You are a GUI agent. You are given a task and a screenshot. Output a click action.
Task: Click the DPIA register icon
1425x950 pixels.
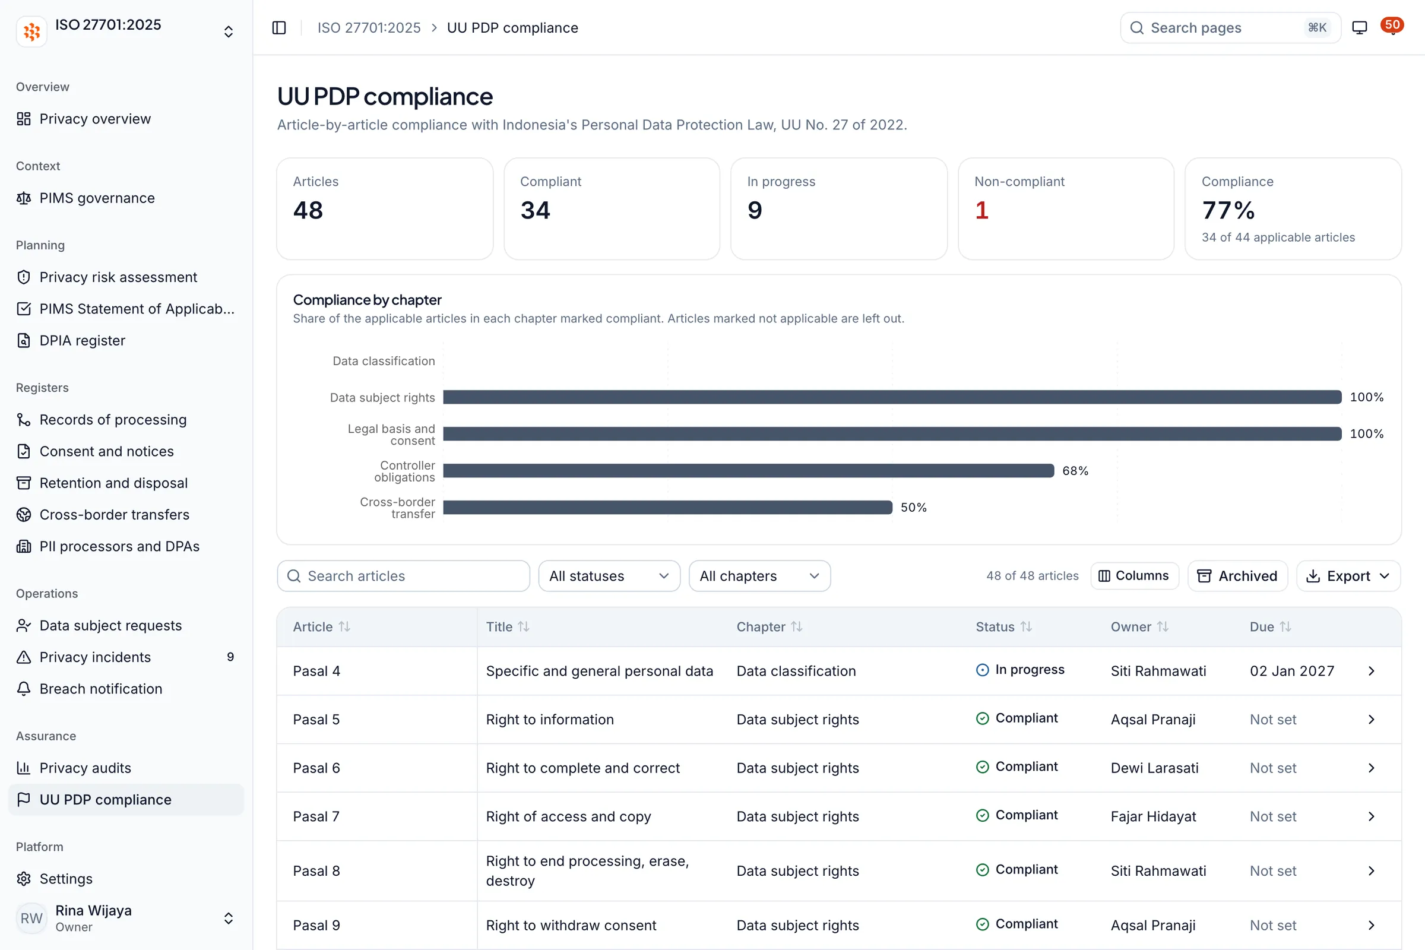24,340
